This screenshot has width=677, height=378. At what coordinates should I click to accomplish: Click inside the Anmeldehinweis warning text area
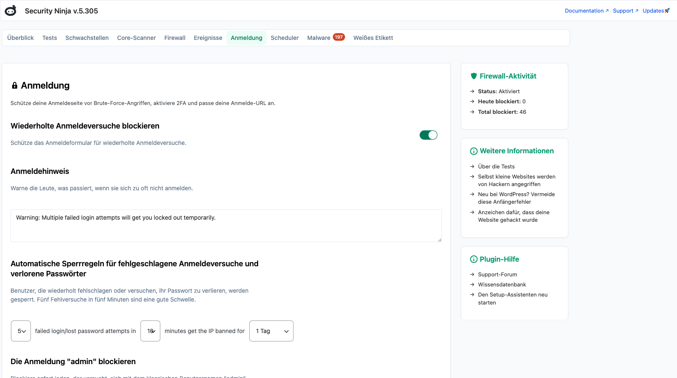[x=226, y=226]
